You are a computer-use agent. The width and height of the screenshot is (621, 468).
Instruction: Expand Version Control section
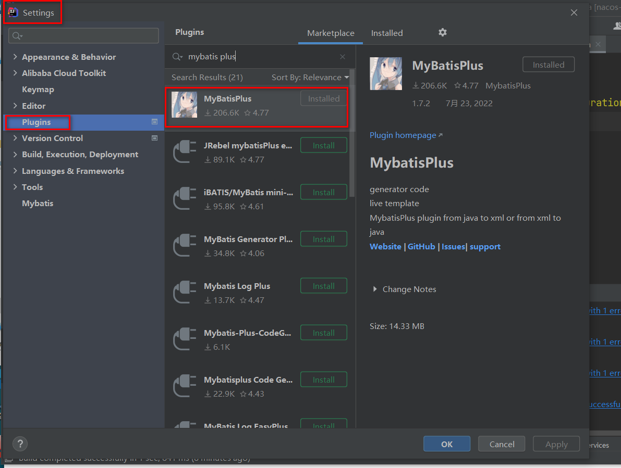[15, 138]
